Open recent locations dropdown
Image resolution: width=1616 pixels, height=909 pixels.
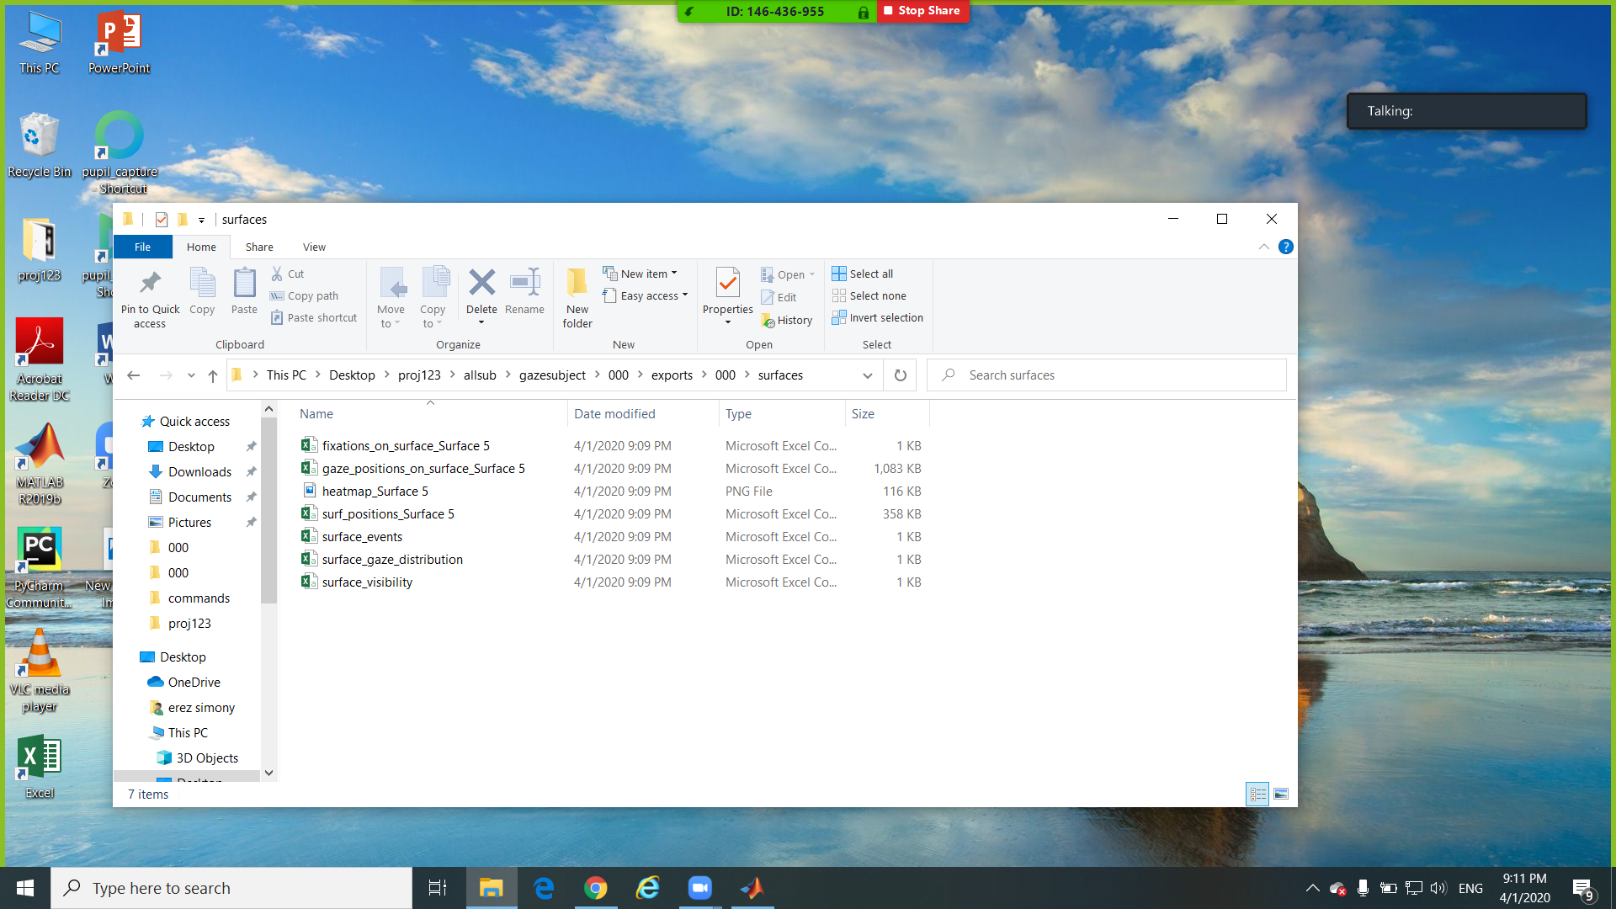[x=191, y=375]
